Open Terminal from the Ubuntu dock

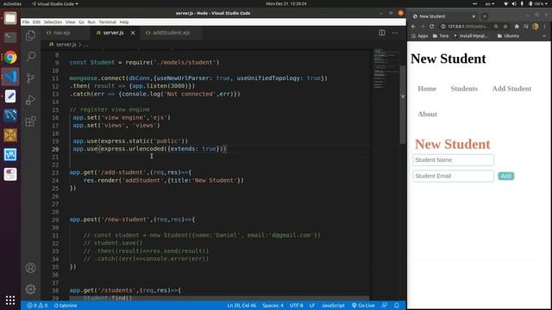(10, 37)
